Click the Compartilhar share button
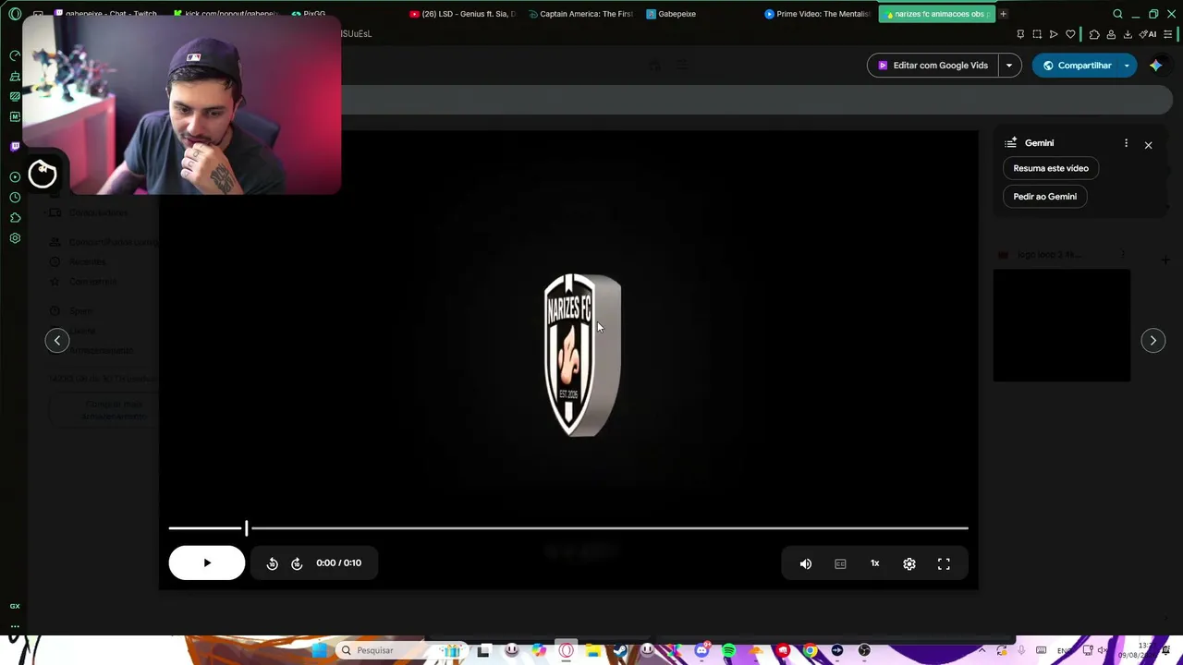 [1076, 66]
